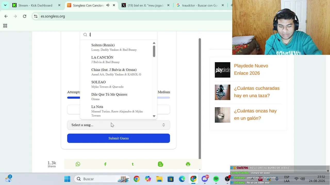The image size is (330, 185).
Task: Launch Microsoft Copilot from the taskbar
Action: [148, 179]
